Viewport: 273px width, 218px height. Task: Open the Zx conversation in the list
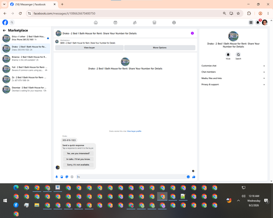(x=26, y=79)
